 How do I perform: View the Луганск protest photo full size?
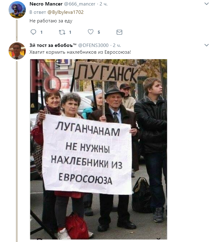click(99, 149)
